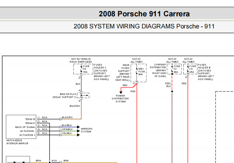This screenshot has height=163, width=234.
Task: Click the "BLK/BLU" wire color label
Action: [x=67, y=125]
